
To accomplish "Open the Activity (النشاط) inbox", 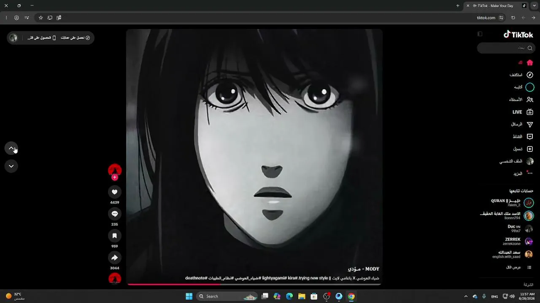I will click(x=523, y=137).
